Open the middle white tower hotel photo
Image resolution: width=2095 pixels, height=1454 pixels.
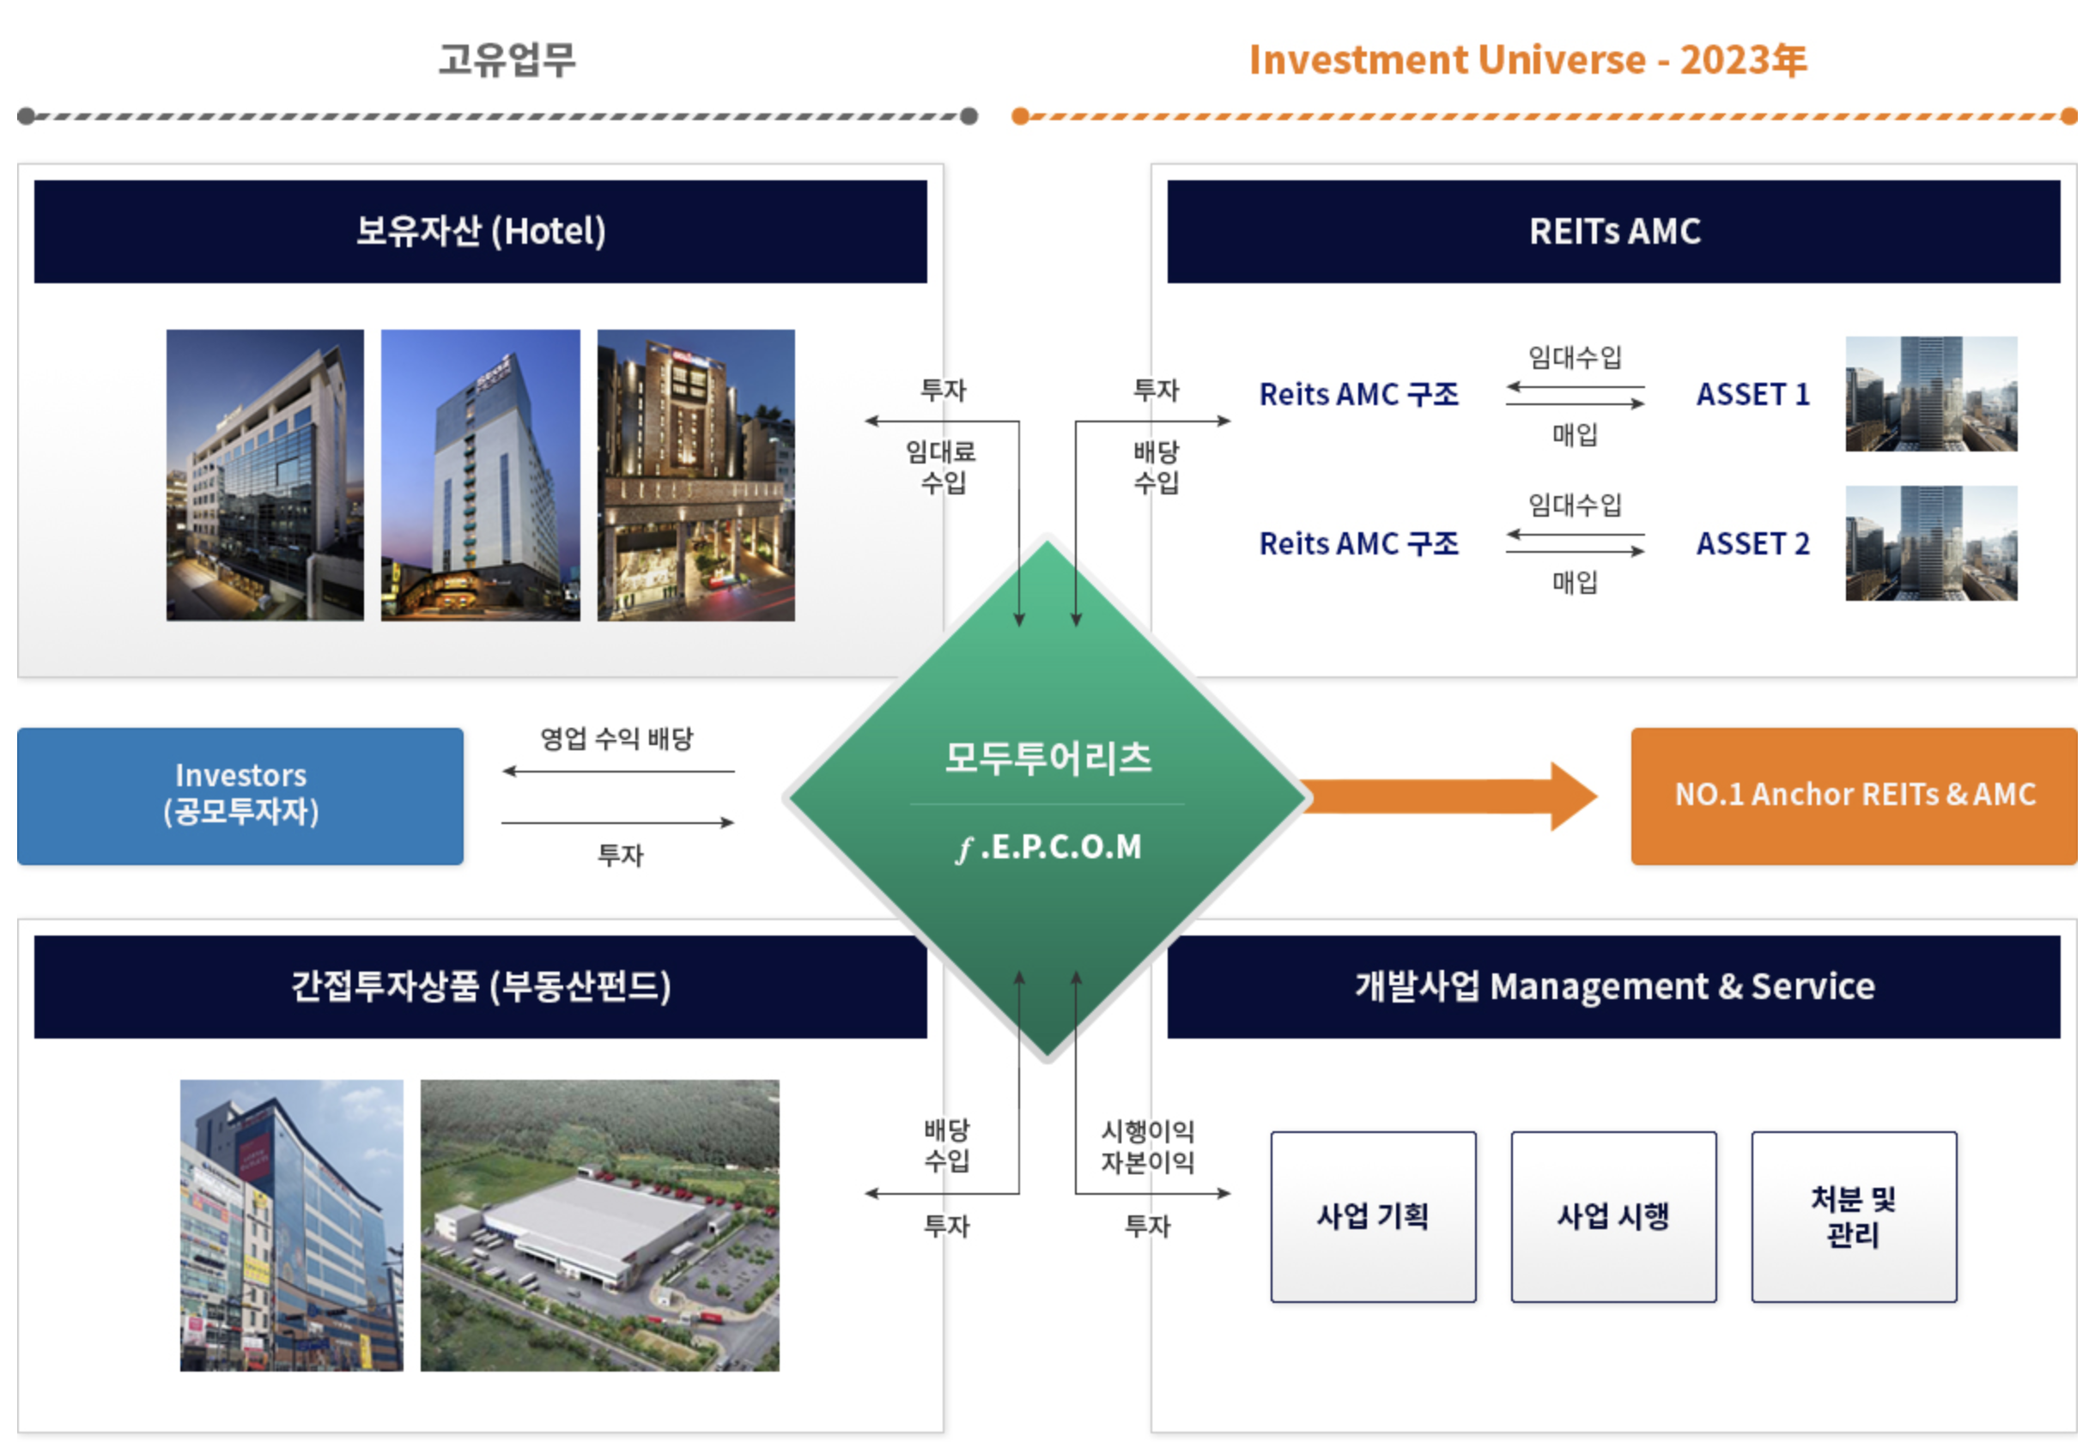(x=480, y=475)
